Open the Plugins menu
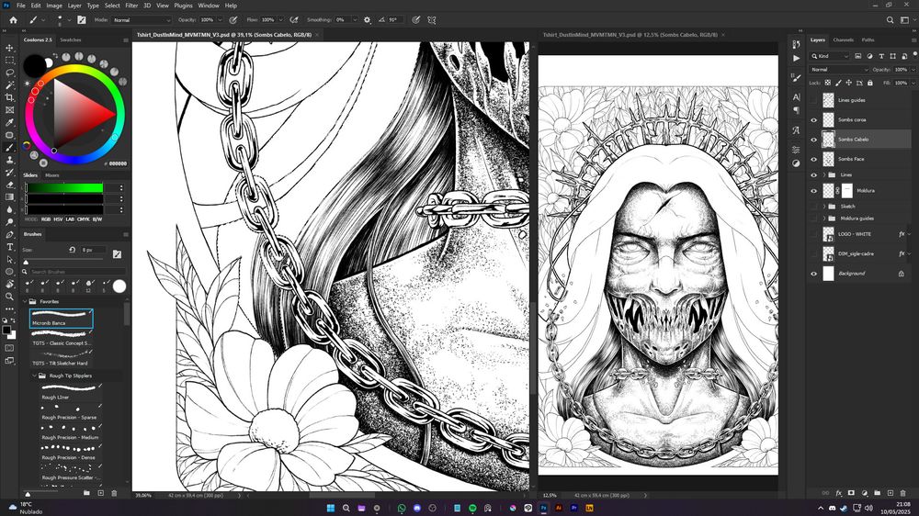The image size is (919, 516). pyautogui.click(x=183, y=6)
